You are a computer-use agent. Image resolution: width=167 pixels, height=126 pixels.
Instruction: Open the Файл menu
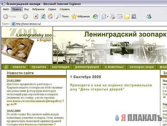(x=6, y=9)
